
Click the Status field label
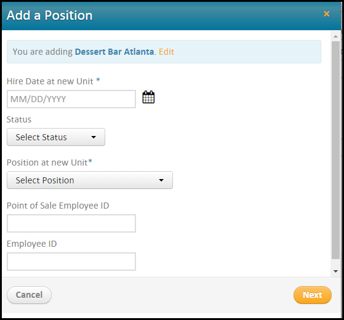[x=19, y=119]
